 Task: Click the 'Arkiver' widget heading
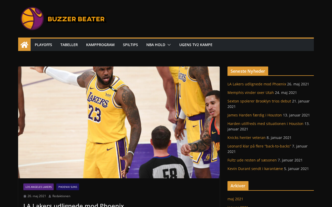(x=238, y=186)
